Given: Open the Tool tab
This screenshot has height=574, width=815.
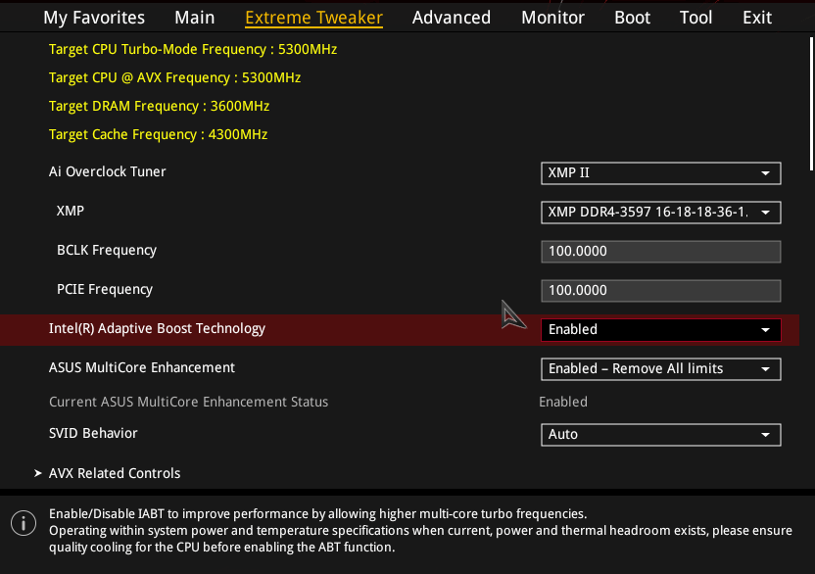Looking at the screenshot, I should pos(695,18).
